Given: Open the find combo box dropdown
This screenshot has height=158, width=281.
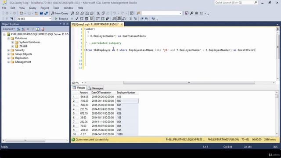Looking at the screenshot, I should pos(180,13).
